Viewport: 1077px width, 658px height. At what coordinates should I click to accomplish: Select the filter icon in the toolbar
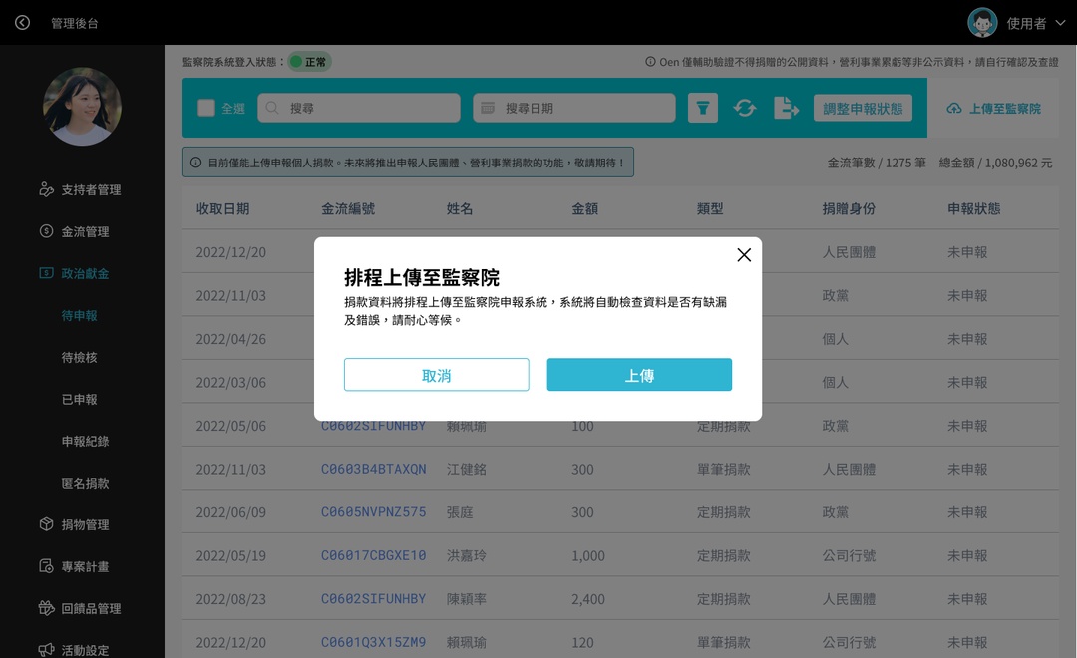coord(702,108)
